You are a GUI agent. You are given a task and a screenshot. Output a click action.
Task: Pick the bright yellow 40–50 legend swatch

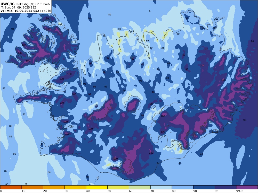[97, 187]
